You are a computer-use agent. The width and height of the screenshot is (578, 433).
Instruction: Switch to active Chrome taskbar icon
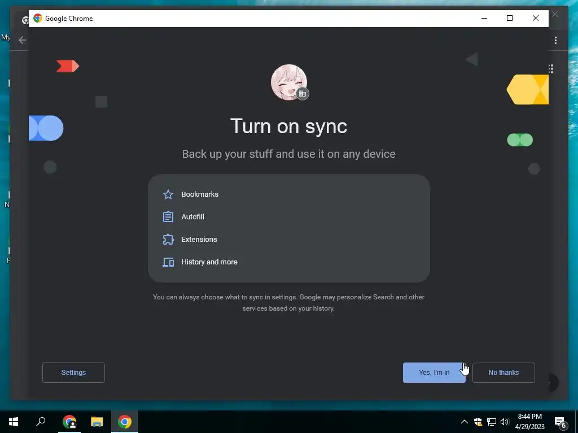click(x=125, y=422)
